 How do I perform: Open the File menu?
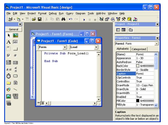pos(8,13)
